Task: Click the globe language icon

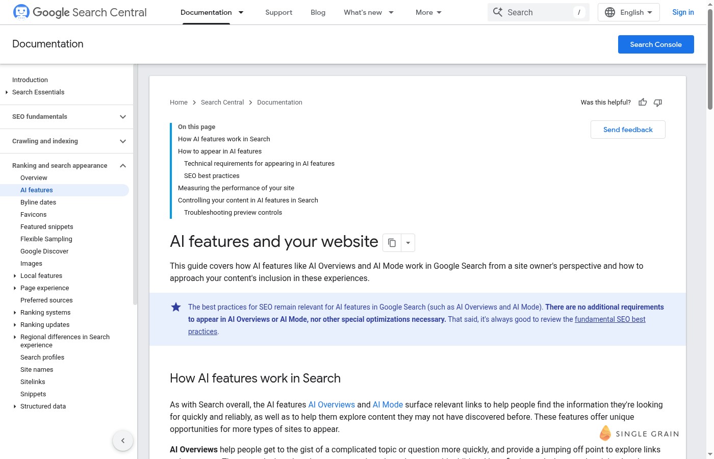Action: 610,12
